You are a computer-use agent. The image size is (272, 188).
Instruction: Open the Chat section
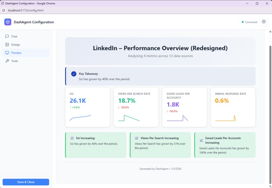point(26,37)
